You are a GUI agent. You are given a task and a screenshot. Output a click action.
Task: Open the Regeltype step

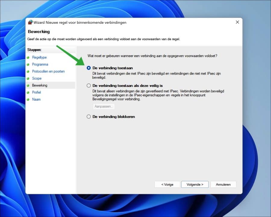(x=39, y=57)
